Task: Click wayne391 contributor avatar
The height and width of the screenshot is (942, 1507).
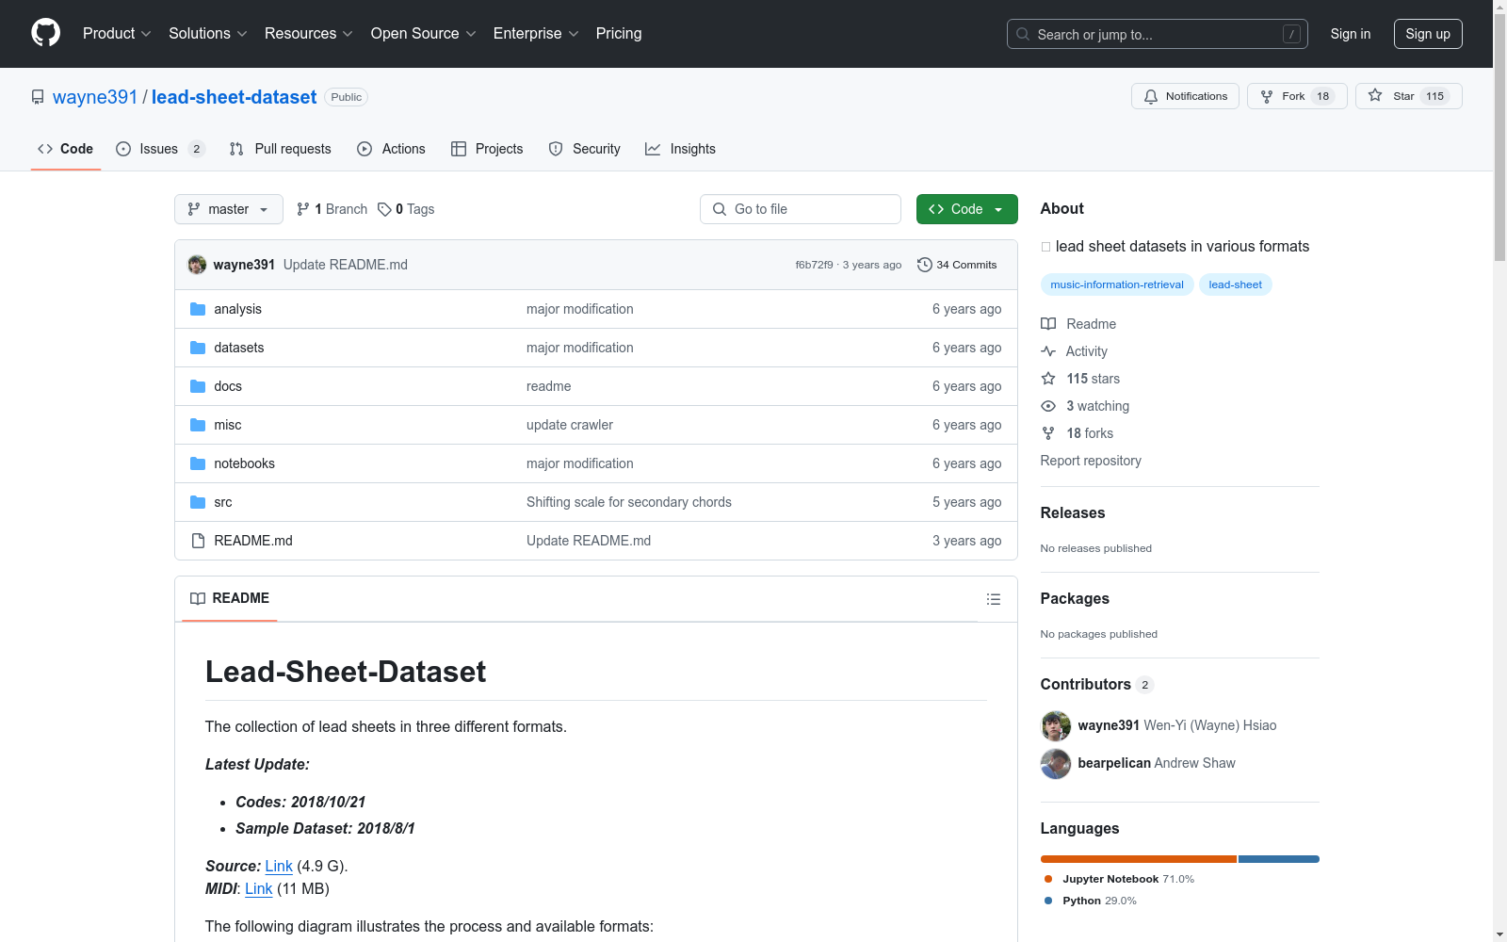Action: (1056, 725)
